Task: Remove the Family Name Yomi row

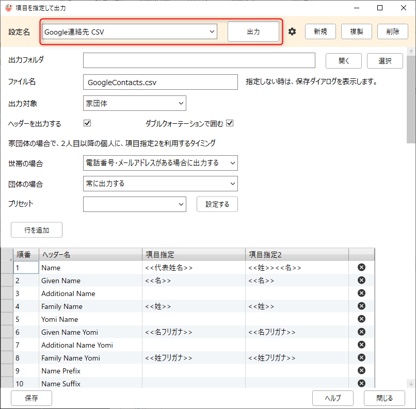Action: pyautogui.click(x=361, y=358)
